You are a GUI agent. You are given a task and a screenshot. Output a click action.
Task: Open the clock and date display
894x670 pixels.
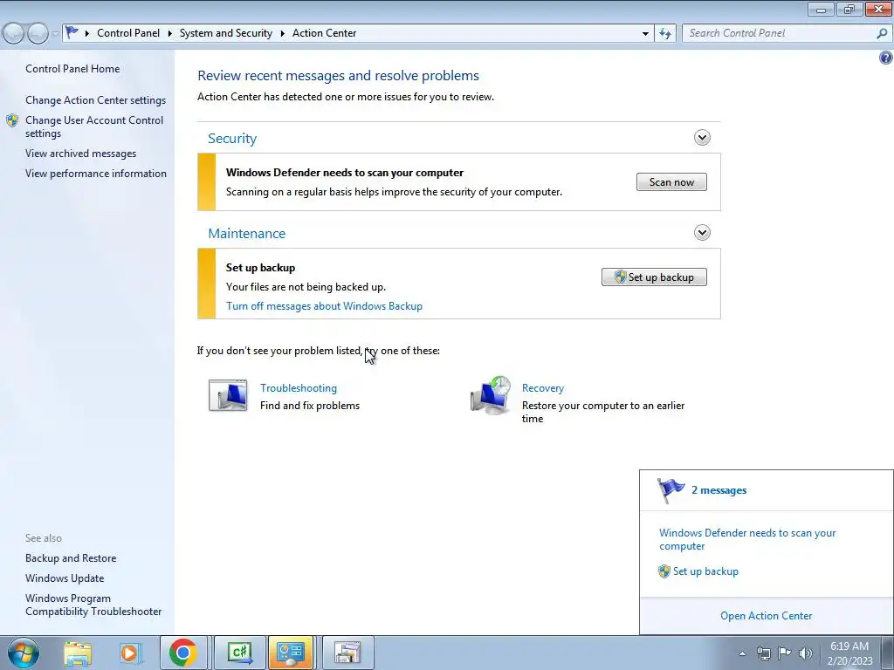point(849,653)
